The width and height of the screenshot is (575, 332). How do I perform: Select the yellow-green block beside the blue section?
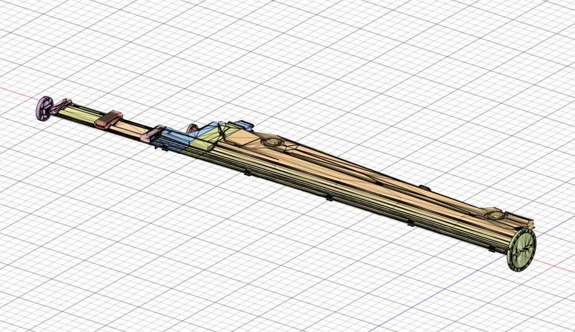[x=202, y=144]
